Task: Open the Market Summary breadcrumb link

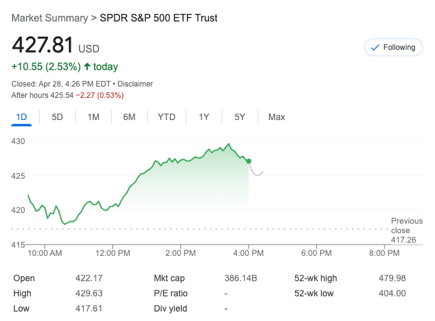Action: coord(49,18)
